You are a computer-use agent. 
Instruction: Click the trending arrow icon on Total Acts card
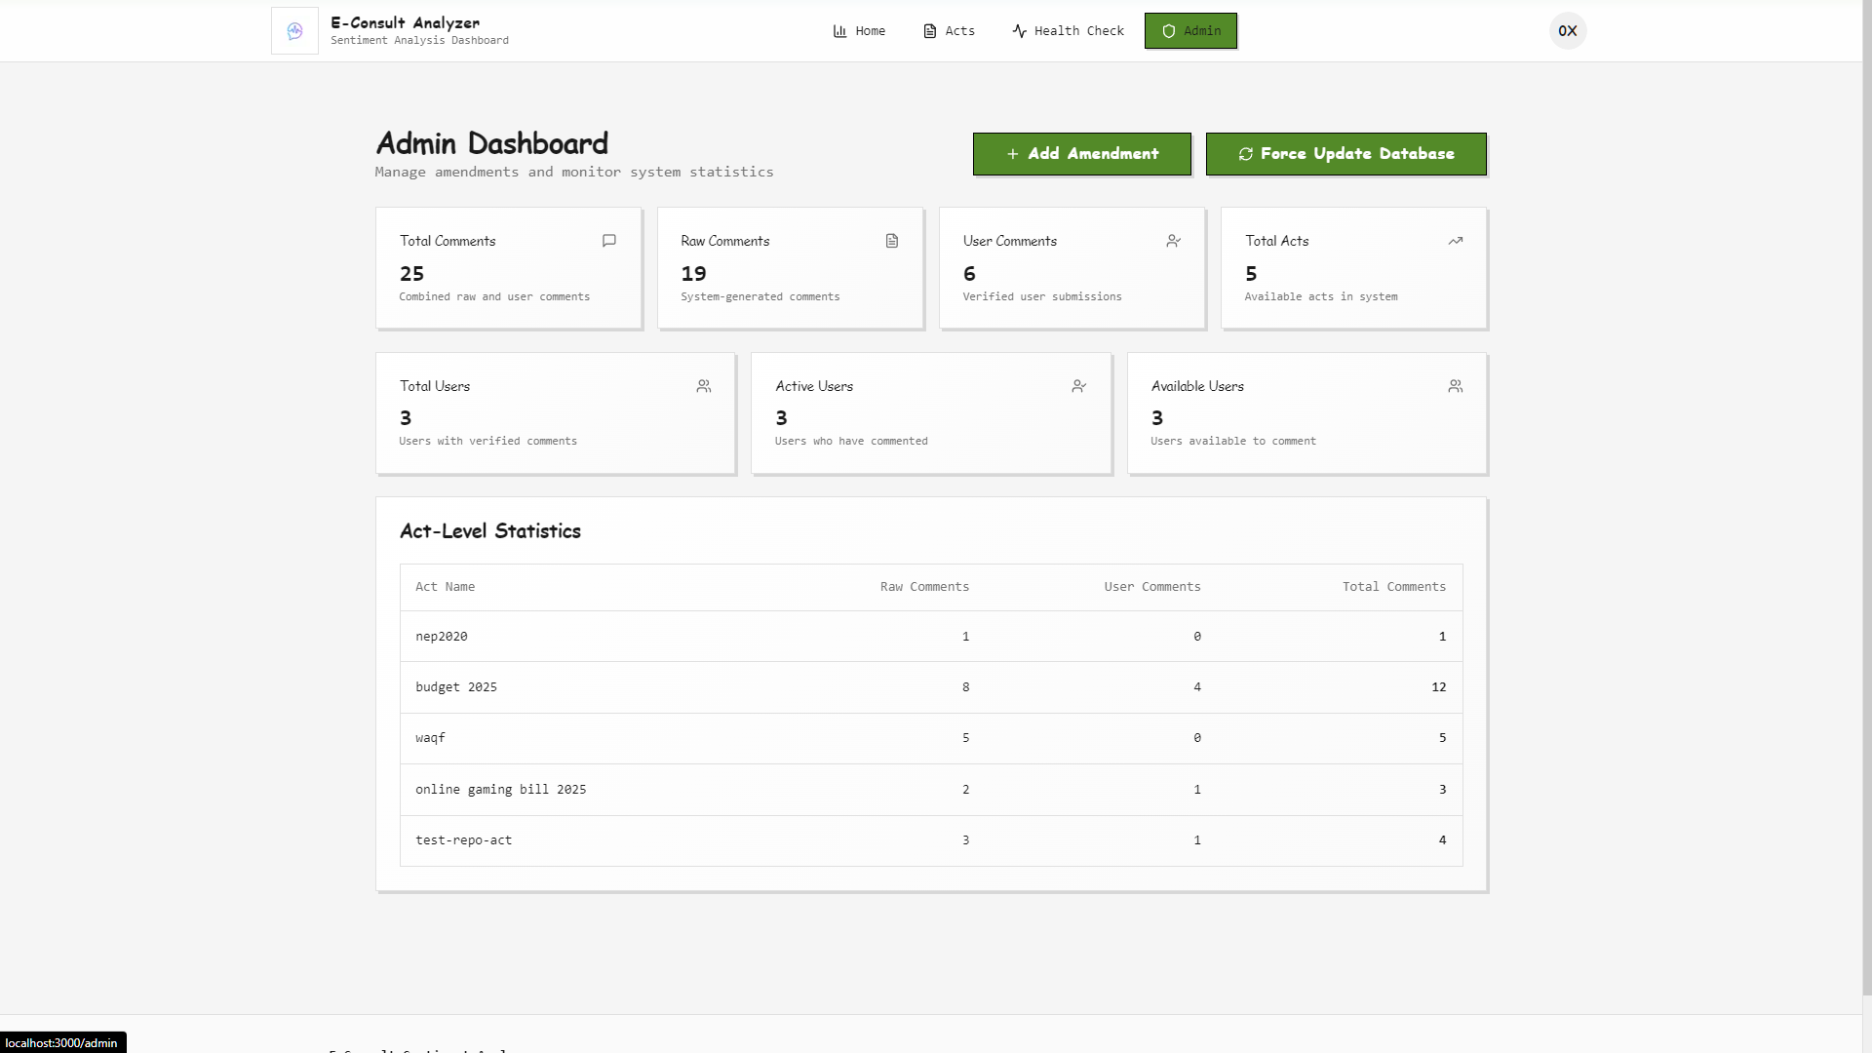coord(1455,241)
